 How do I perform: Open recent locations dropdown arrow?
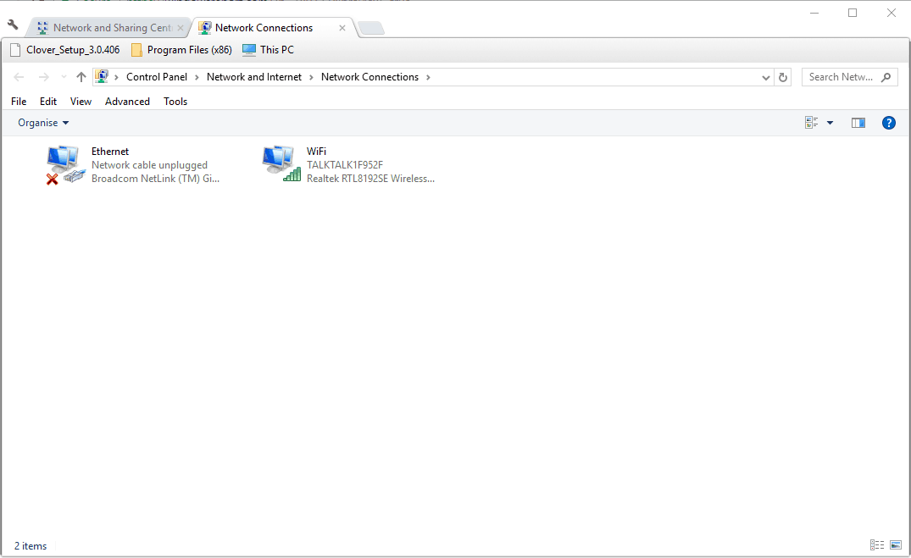point(64,77)
